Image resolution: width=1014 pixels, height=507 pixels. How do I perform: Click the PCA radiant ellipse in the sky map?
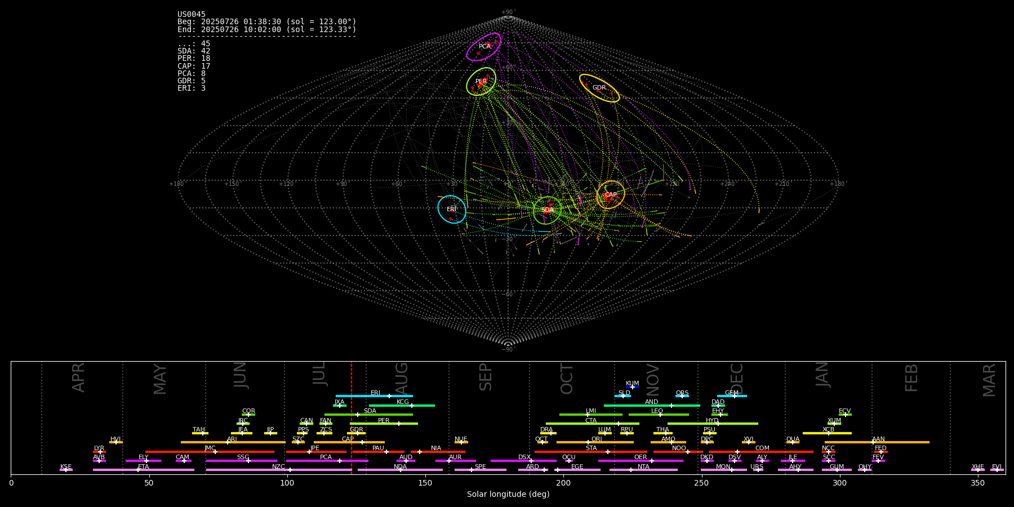pyautogui.click(x=483, y=47)
